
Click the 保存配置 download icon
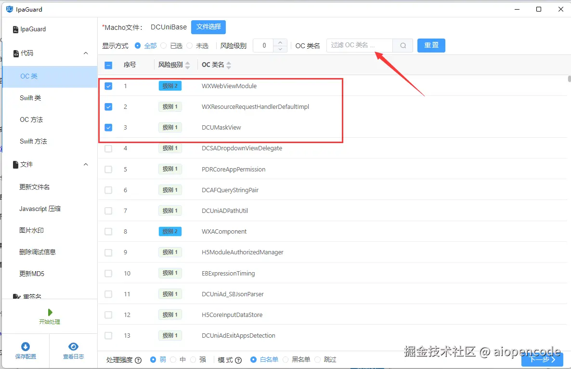(x=26, y=347)
